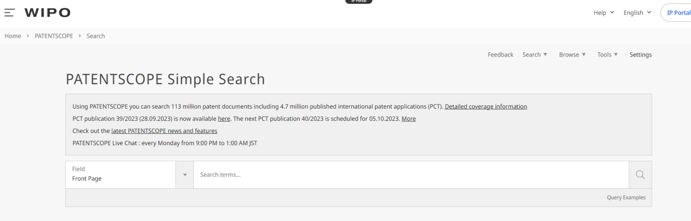691x221 pixels.
Task: Open the Browse menu
Action: (572, 55)
